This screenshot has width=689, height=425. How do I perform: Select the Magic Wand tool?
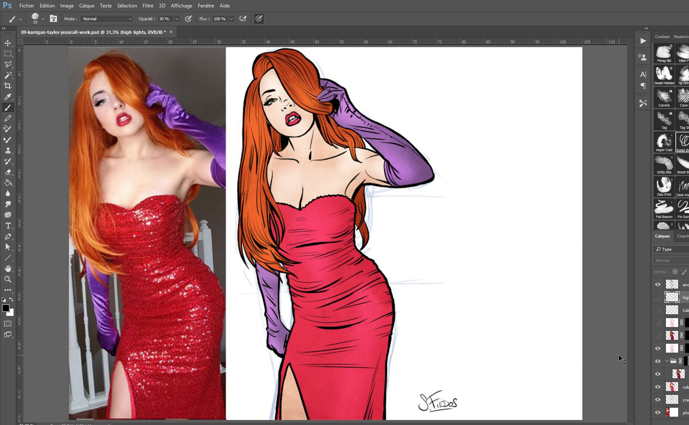click(x=8, y=75)
